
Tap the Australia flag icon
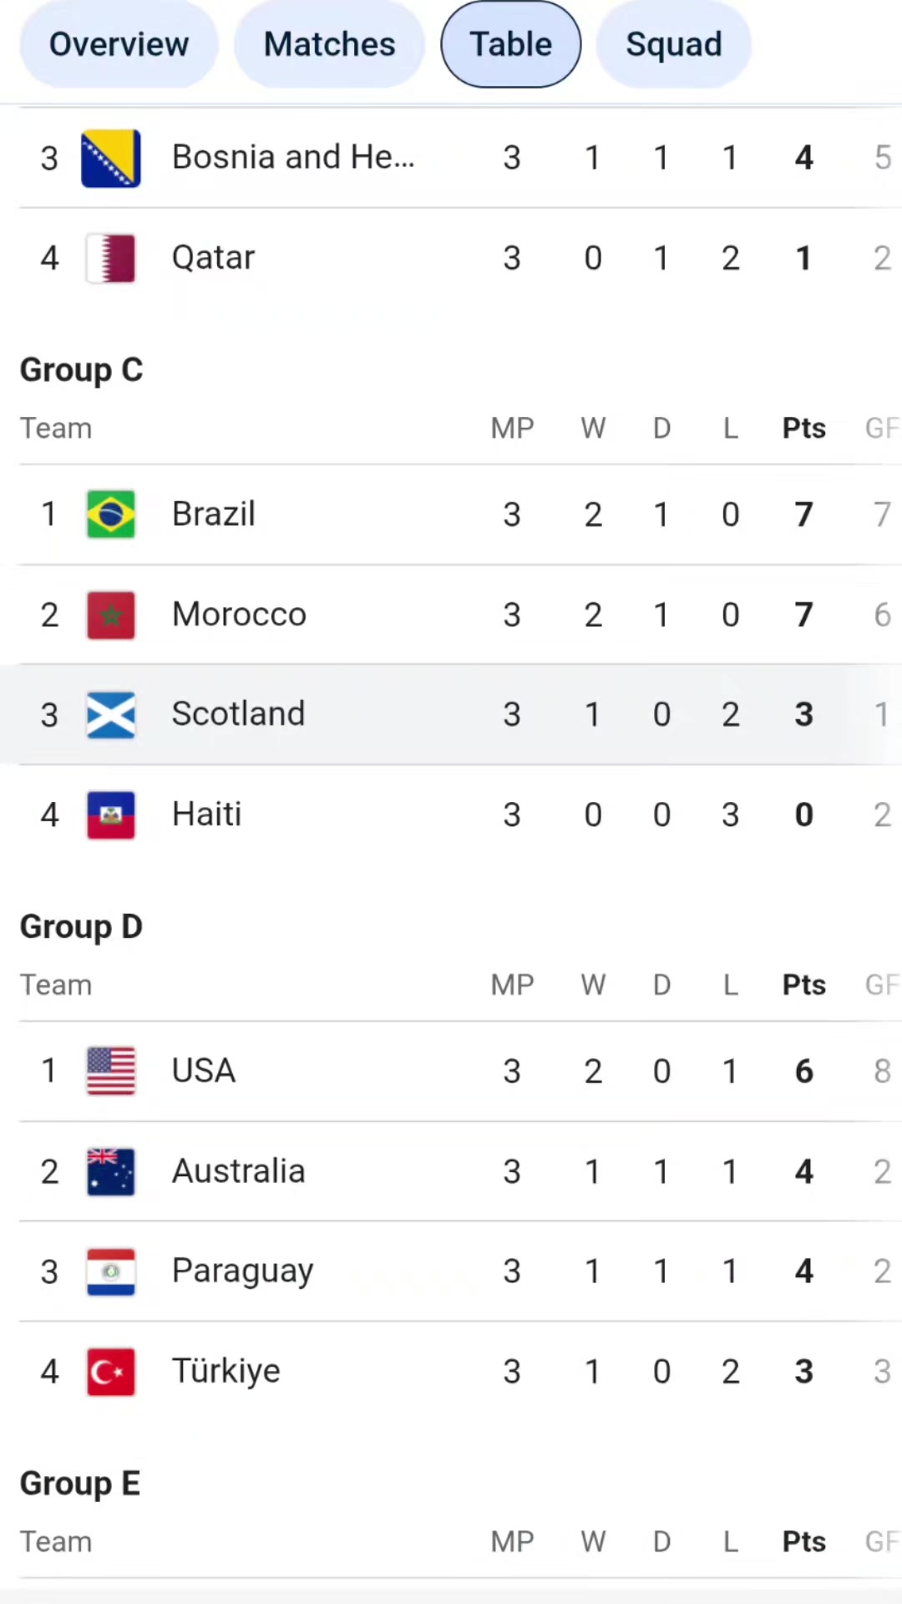click(x=111, y=1171)
